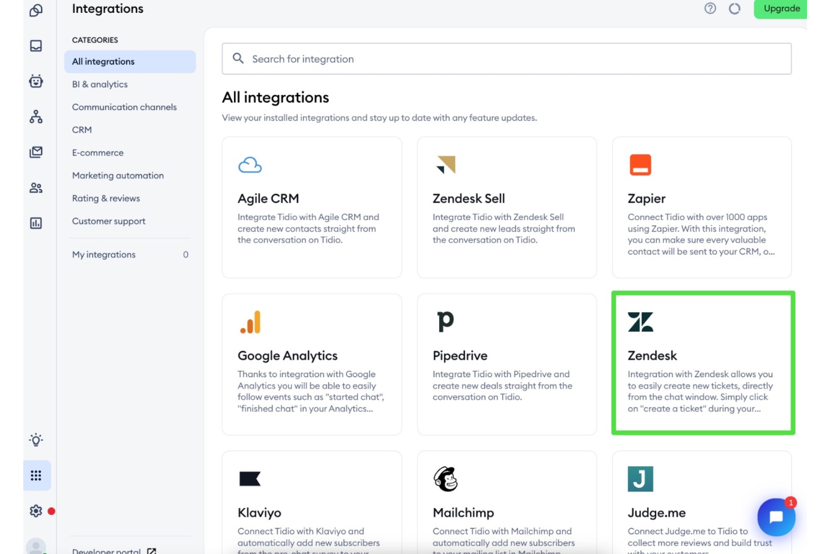Click the Klaviyo card title
The height and width of the screenshot is (554, 830).
point(259,513)
